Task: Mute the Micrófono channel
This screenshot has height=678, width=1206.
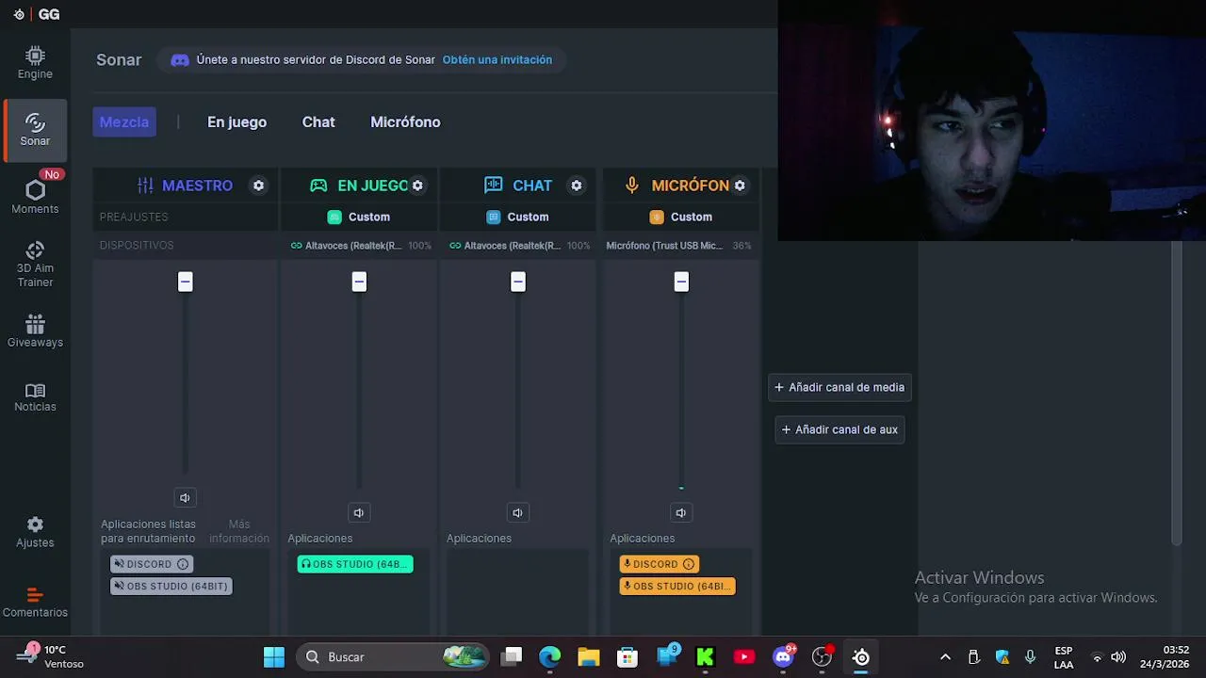Action: coord(680,513)
